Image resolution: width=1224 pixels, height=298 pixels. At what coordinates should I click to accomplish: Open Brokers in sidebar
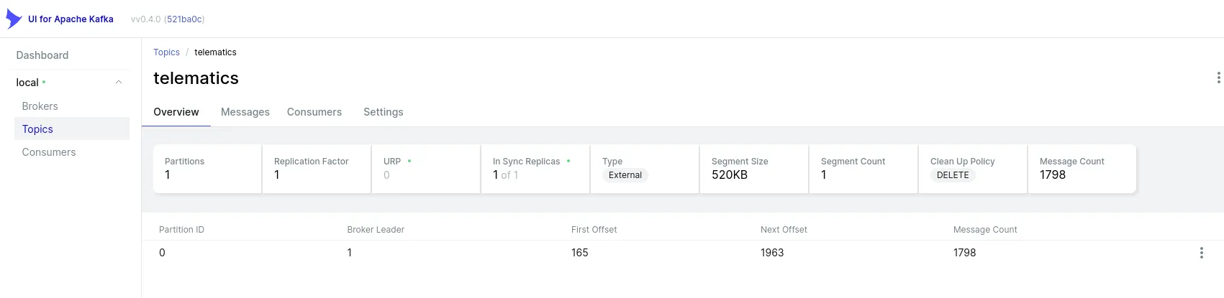(40, 106)
